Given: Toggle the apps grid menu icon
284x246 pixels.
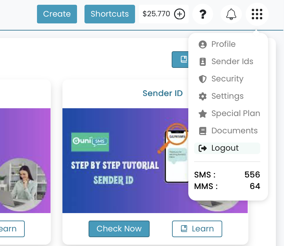Looking at the screenshot, I should (x=257, y=14).
